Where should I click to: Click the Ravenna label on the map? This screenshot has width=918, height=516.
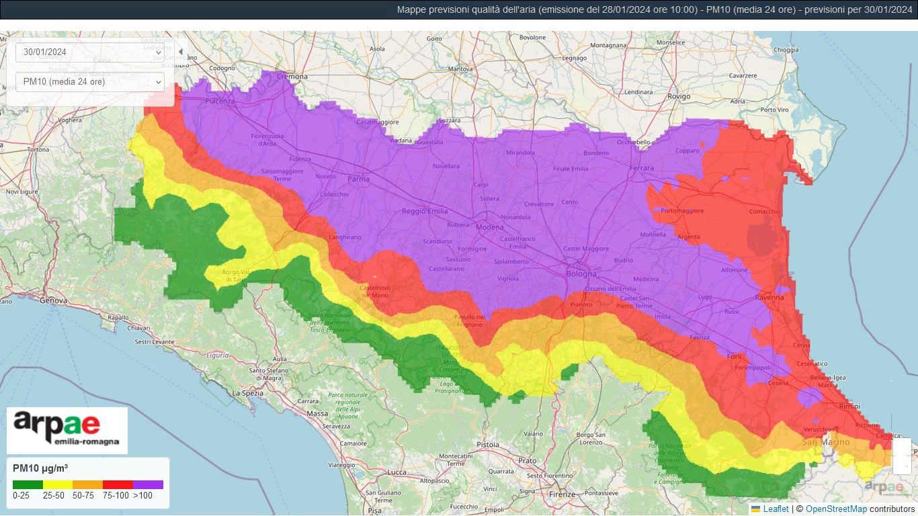769,297
